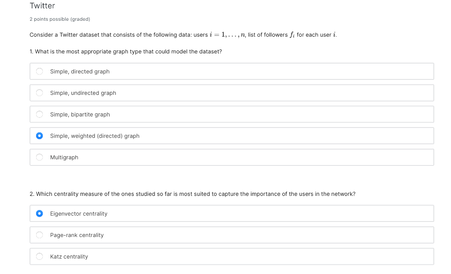Select the "Simple, undirected graph" radio button
The height and width of the screenshot is (274, 451).
pos(39,93)
